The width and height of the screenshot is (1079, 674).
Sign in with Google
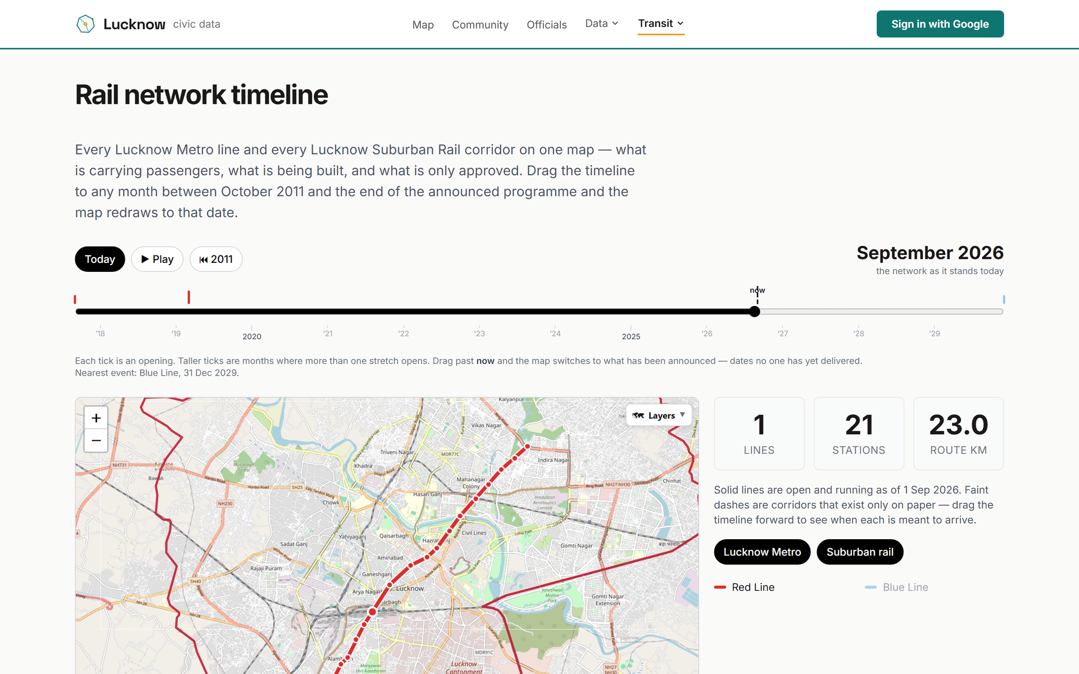click(940, 24)
